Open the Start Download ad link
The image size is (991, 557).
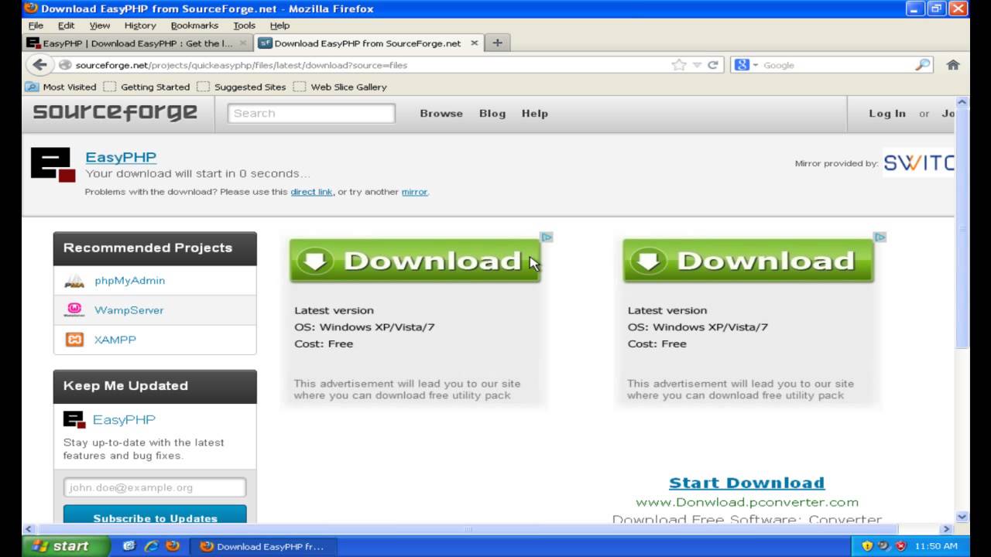(746, 483)
